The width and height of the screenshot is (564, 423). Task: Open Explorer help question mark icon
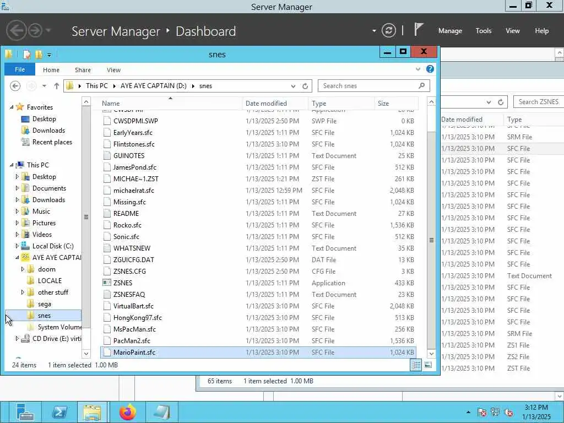coord(430,69)
